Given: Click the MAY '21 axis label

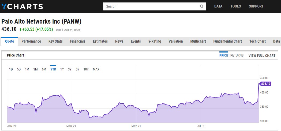Looking at the screenshot, I should tap(136, 126).
